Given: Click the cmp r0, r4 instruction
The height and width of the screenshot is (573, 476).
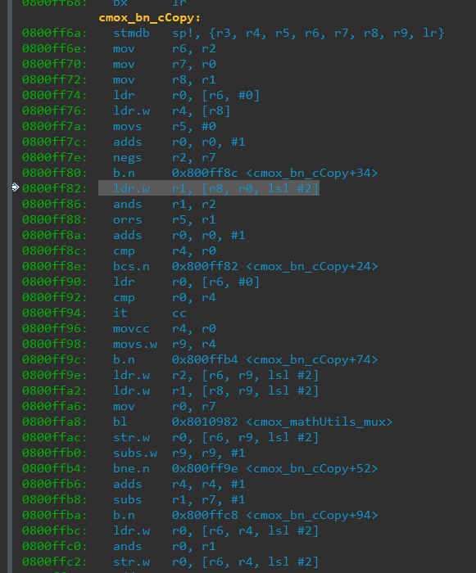Looking at the screenshot, I should (165, 297).
